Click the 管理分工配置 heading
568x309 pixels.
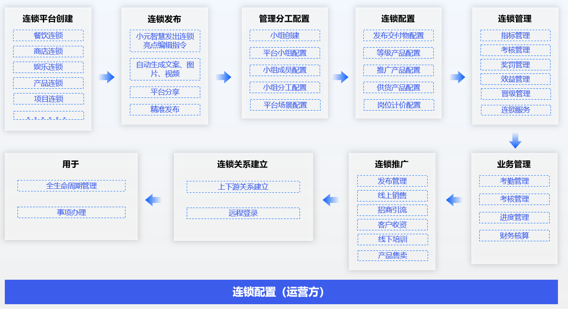(x=284, y=19)
